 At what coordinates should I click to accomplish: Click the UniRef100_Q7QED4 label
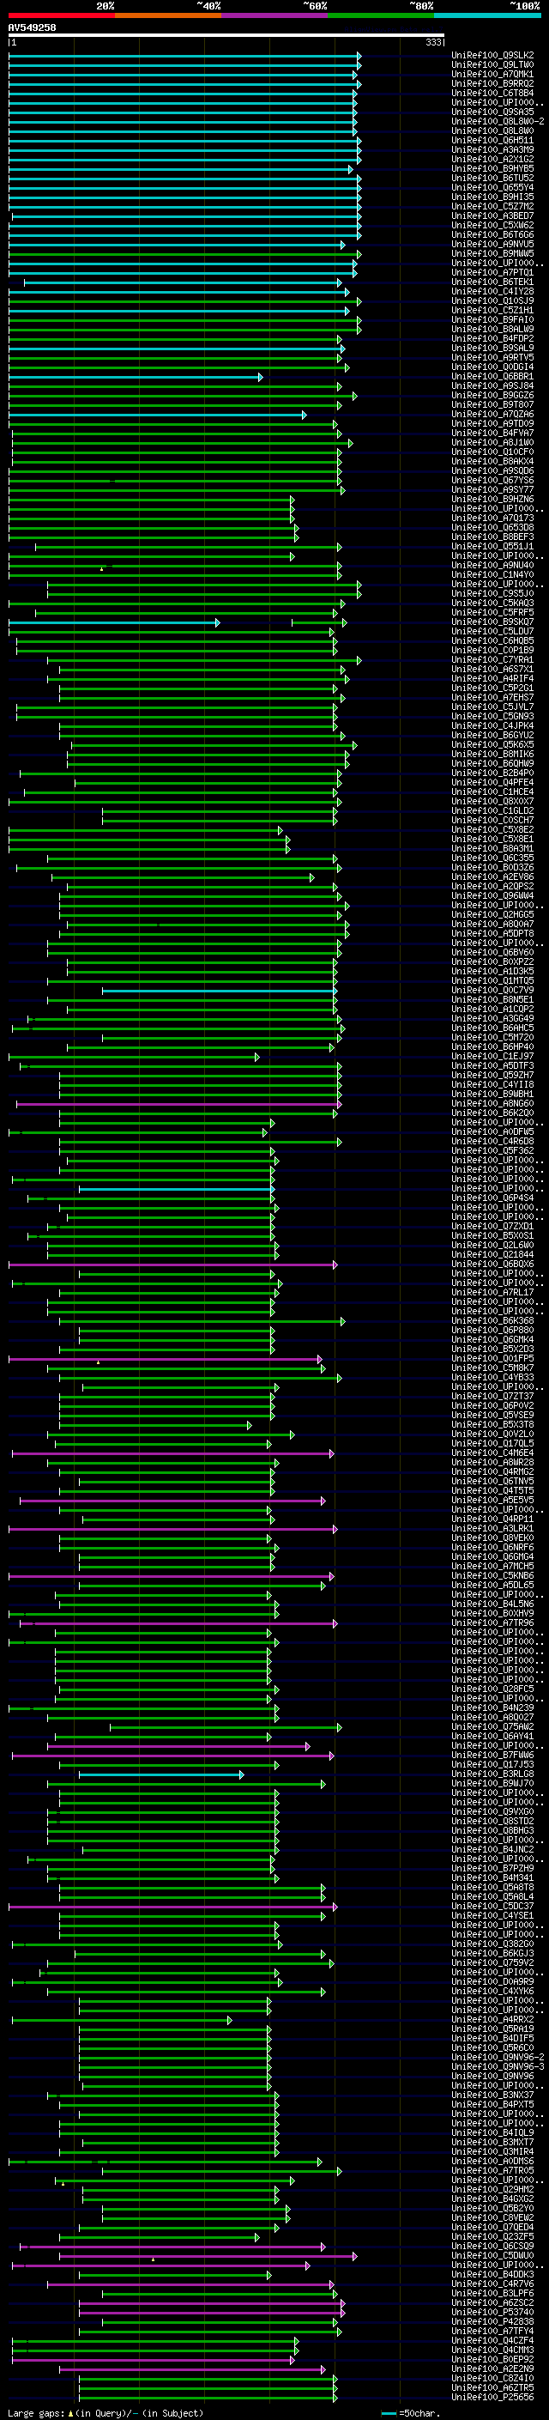click(492, 2227)
